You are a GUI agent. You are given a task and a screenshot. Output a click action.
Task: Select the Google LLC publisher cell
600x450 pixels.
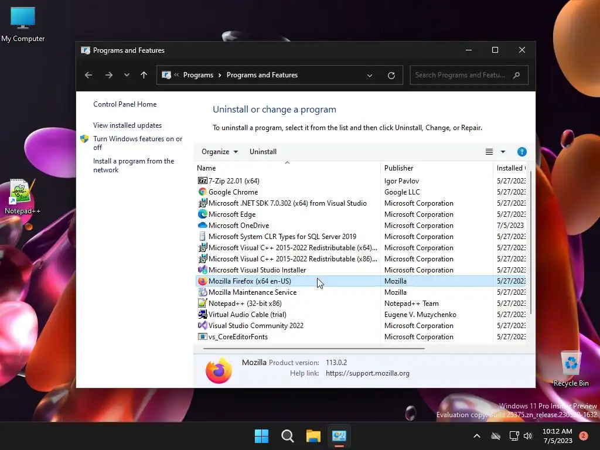(402, 192)
